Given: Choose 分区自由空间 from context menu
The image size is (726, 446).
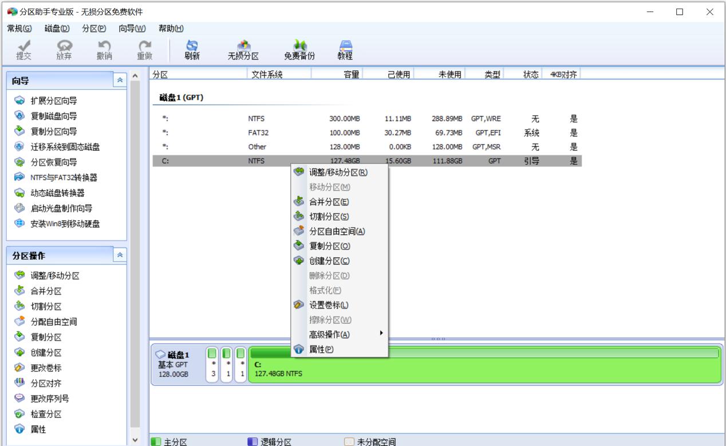Looking at the screenshot, I should point(340,231).
